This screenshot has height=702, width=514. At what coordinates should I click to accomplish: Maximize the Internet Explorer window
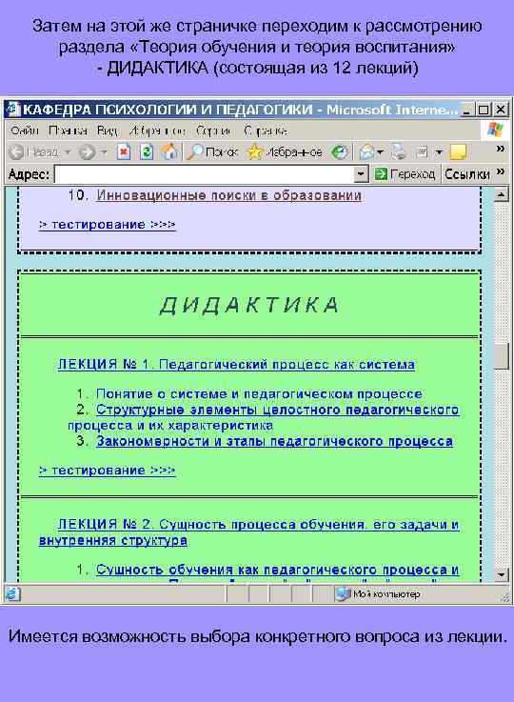pos(484,110)
